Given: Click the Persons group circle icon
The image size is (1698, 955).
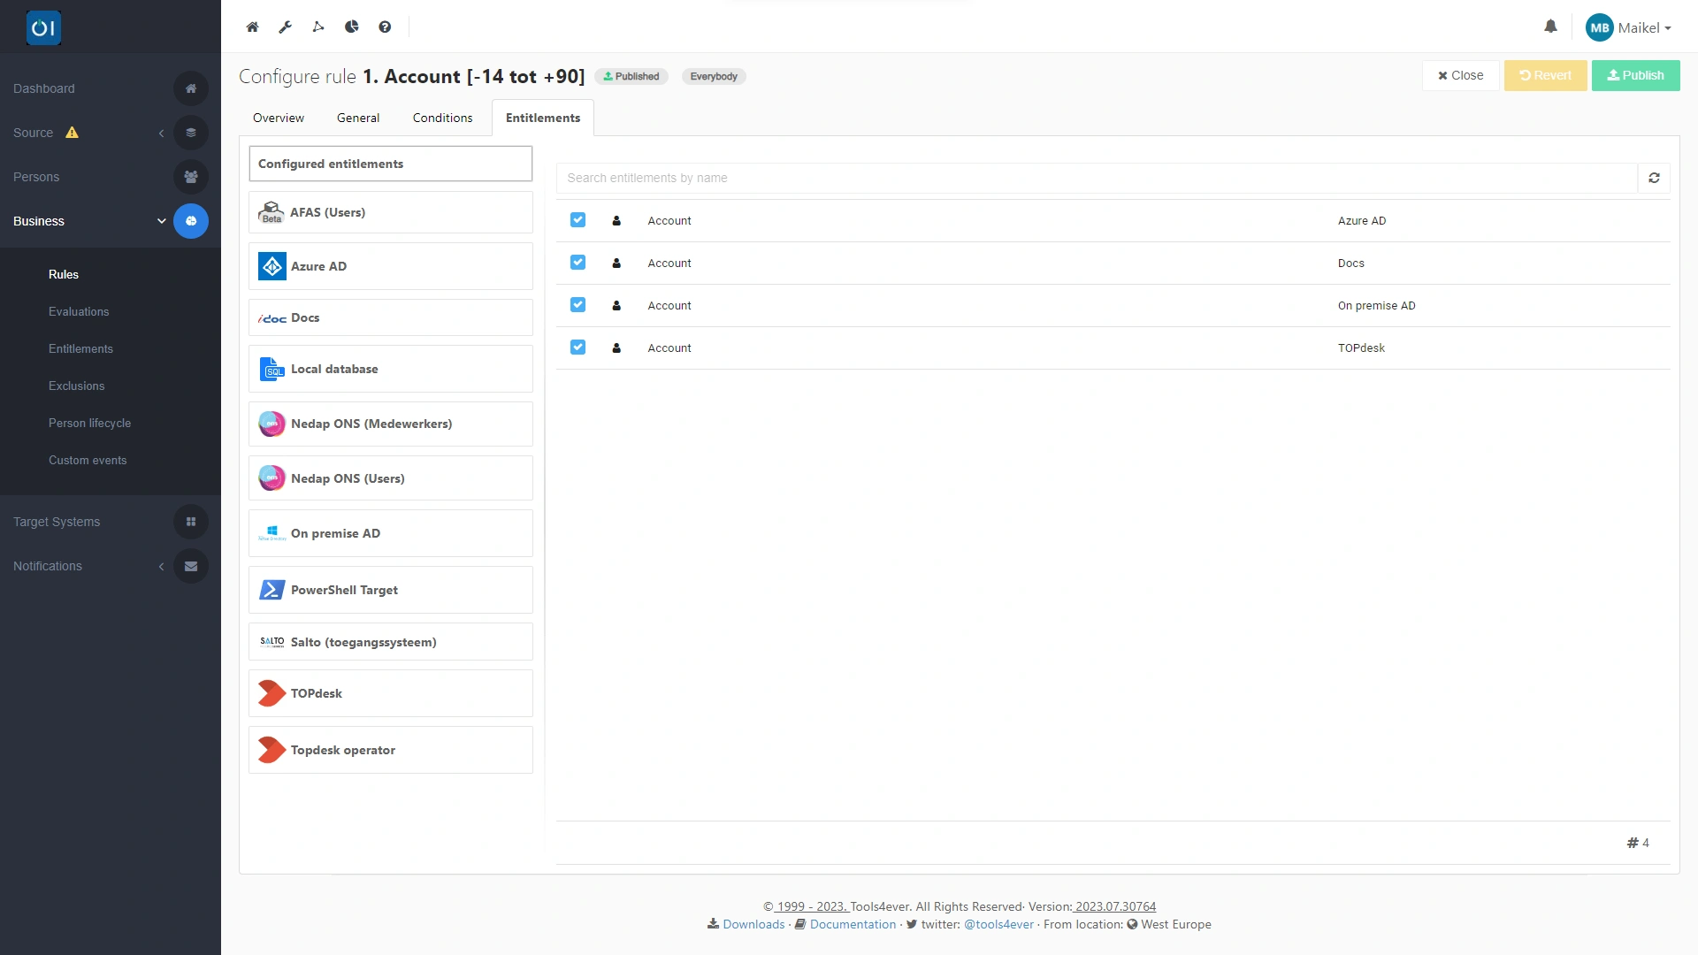Looking at the screenshot, I should pos(190,177).
